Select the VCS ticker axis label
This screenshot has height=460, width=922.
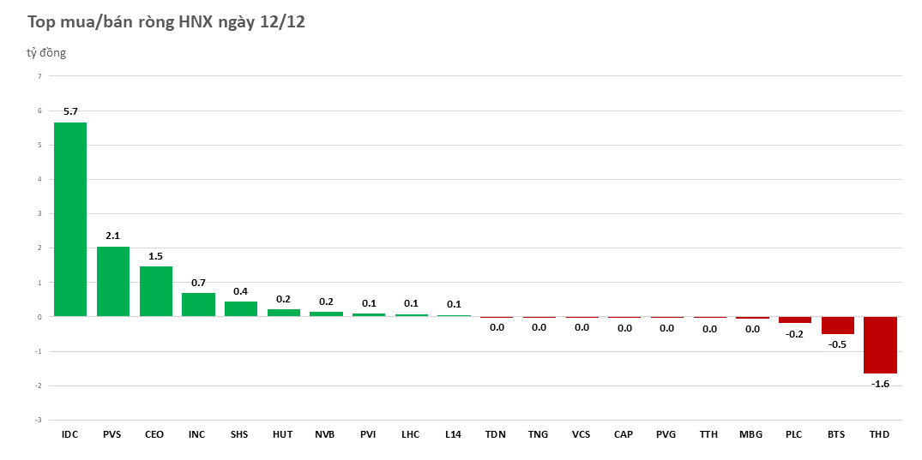point(582,434)
